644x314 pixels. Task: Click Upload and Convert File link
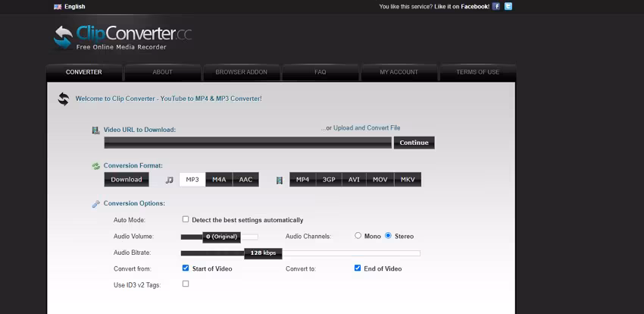[367, 128]
